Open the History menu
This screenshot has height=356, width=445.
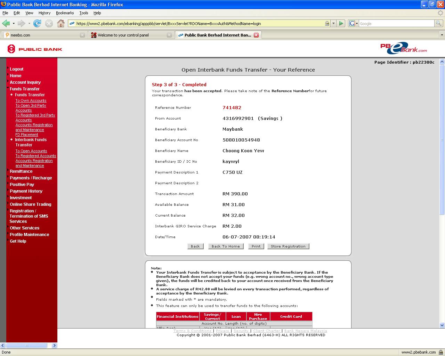tap(44, 13)
